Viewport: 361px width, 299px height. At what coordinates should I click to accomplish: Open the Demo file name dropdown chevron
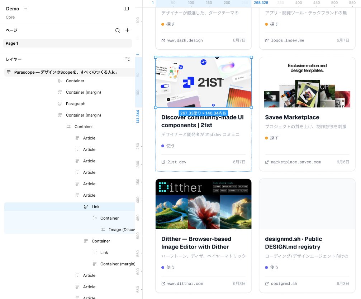pyautogui.click(x=25, y=9)
